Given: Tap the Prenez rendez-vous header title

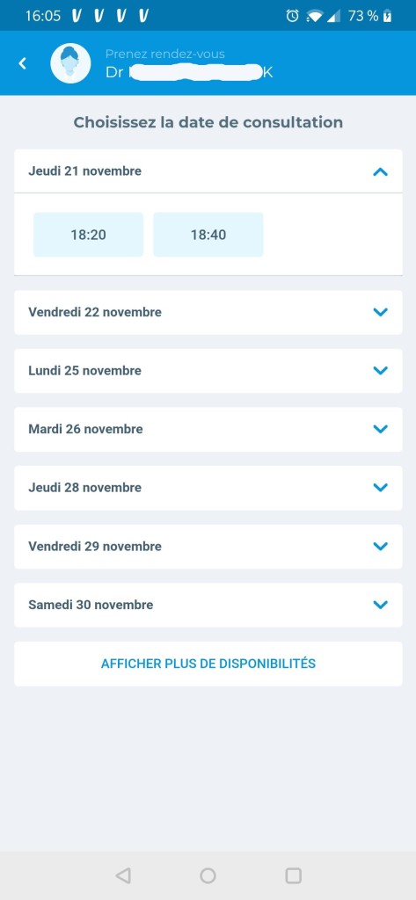Looking at the screenshot, I should [165, 54].
